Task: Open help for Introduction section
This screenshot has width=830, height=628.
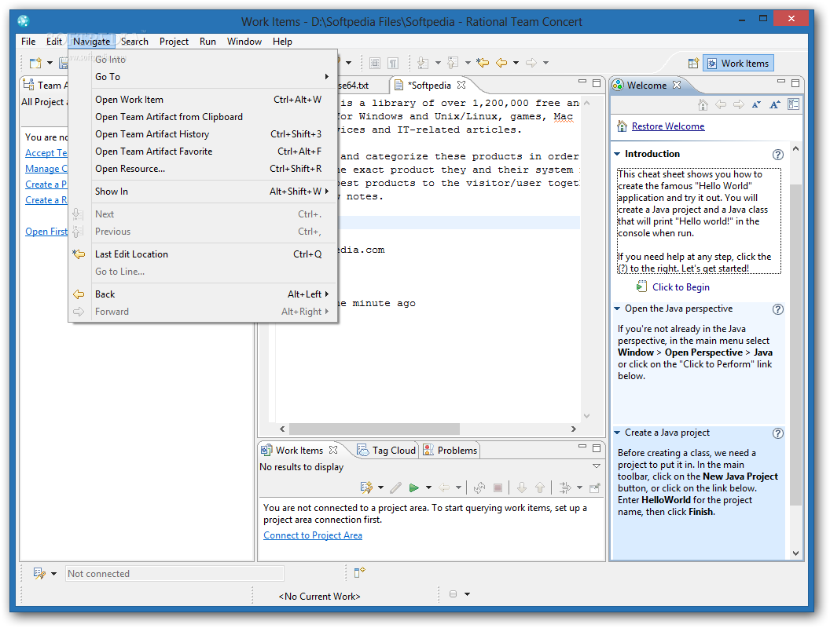Action: pyautogui.click(x=777, y=155)
